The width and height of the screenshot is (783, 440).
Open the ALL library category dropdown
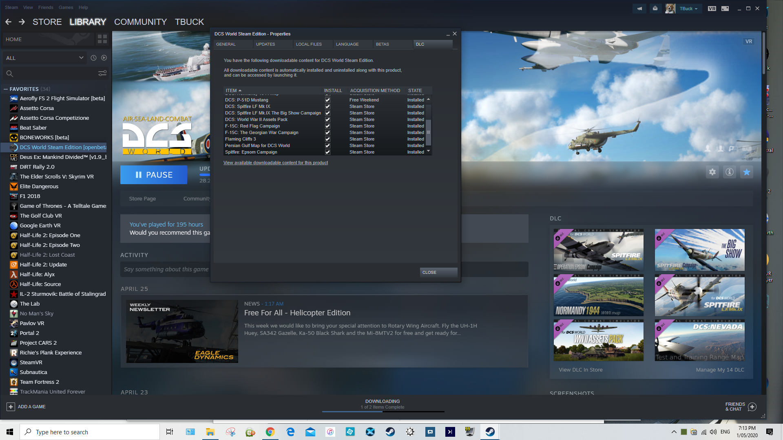44,58
